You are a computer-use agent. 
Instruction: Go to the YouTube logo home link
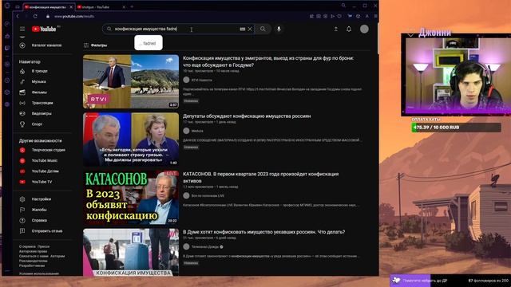(x=44, y=29)
